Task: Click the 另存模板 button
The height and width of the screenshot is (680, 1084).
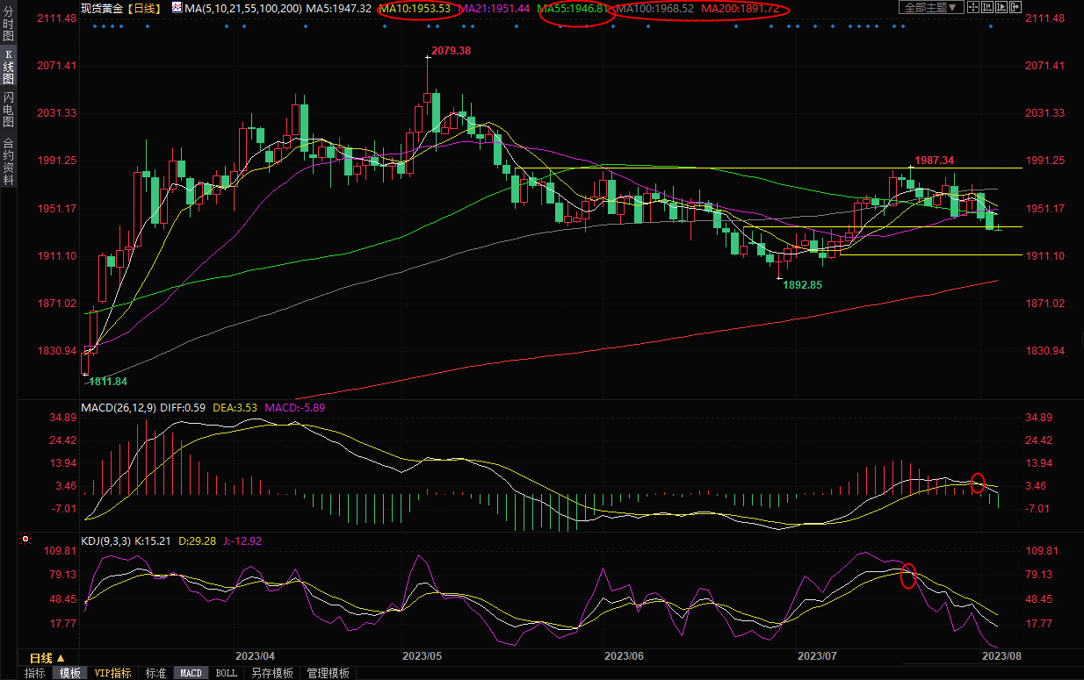Action: click(271, 673)
